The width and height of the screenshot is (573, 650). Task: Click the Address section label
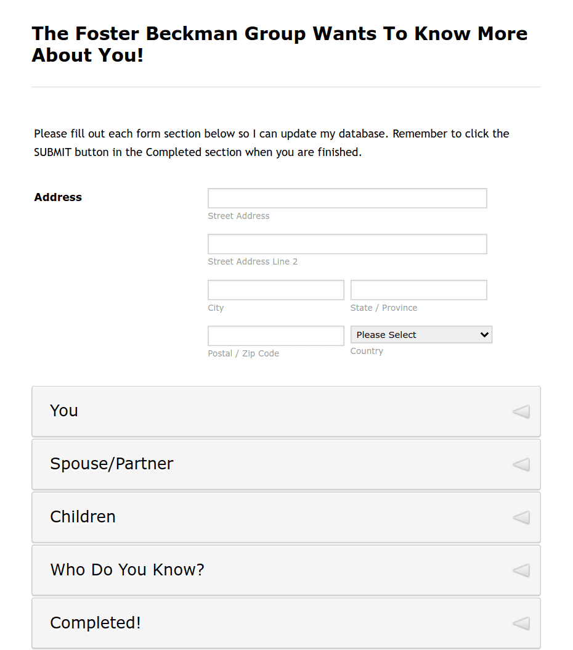point(57,197)
